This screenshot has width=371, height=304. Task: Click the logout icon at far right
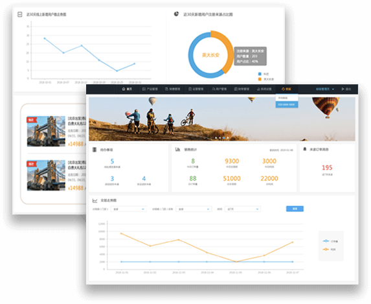click(x=343, y=89)
